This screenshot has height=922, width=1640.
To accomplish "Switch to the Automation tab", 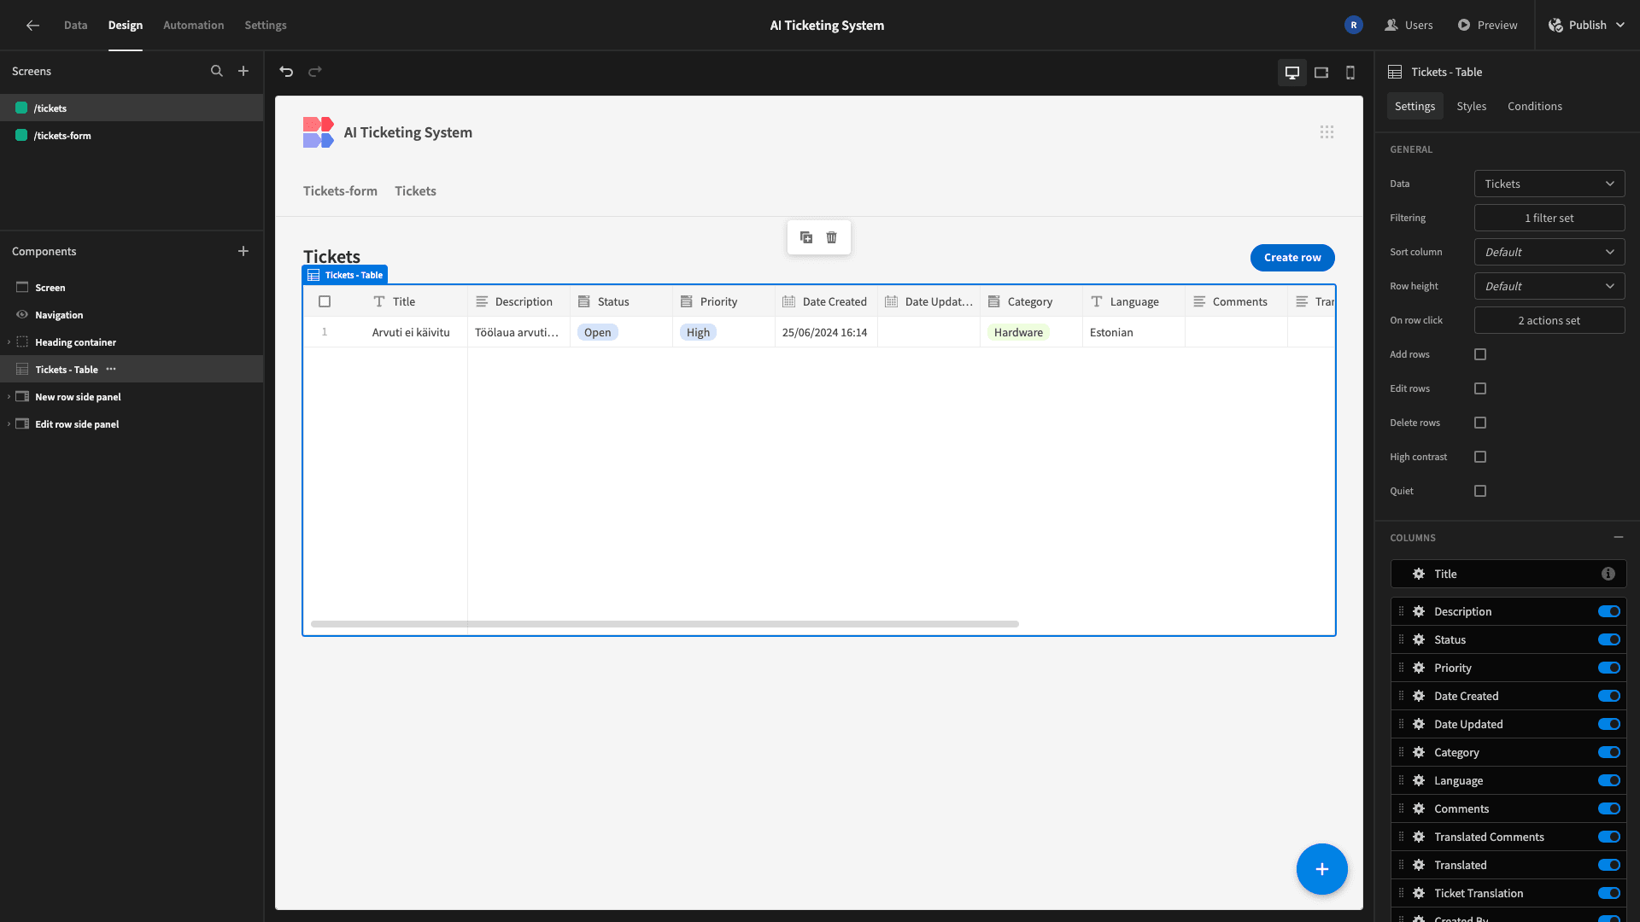I will 194,26.
